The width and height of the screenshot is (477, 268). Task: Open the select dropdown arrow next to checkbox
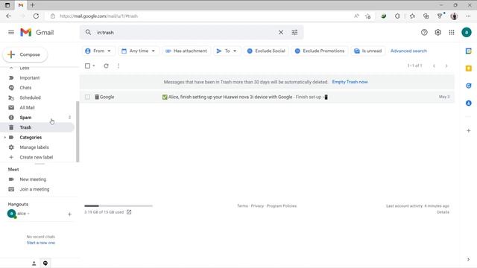[94, 66]
